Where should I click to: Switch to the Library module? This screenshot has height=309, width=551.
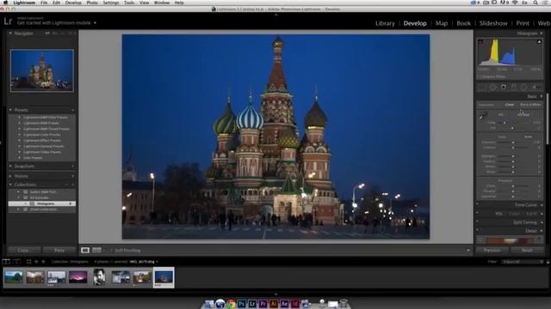tap(385, 23)
